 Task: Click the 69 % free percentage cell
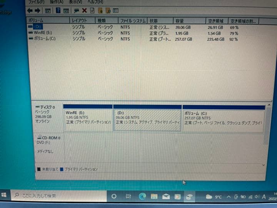234,28
